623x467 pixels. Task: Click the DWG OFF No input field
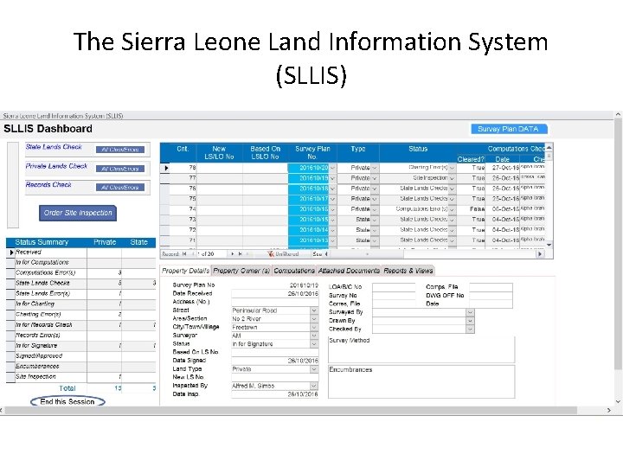click(491, 296)
